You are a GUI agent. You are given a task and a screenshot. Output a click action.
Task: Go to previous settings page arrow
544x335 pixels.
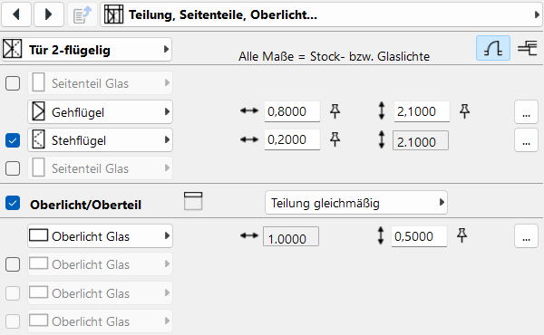[16, 14]
